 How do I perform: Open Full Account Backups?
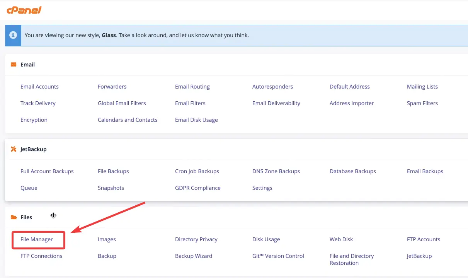click(x=47, y=171)
